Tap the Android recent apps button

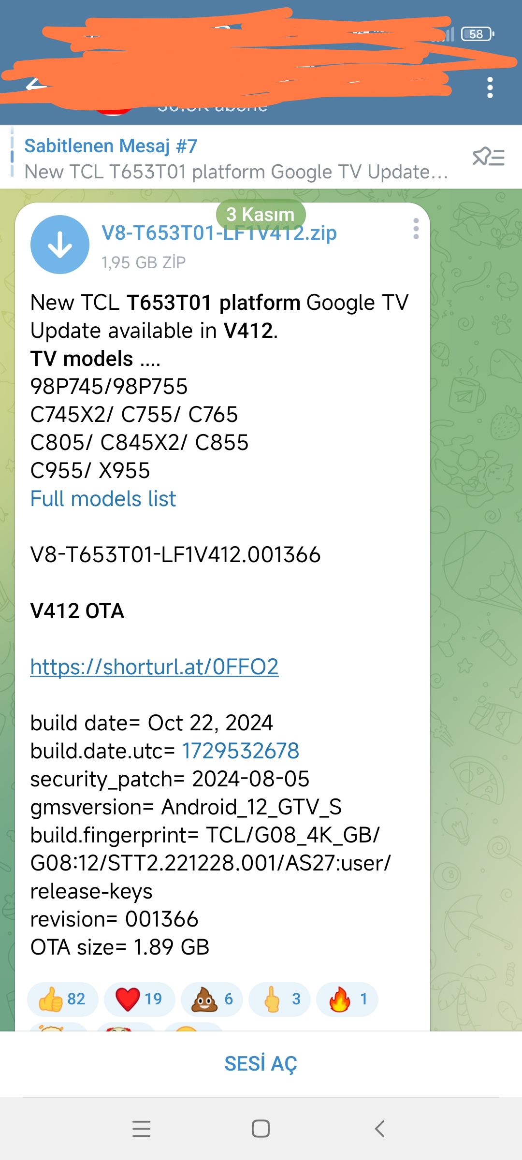(142, 1129)
